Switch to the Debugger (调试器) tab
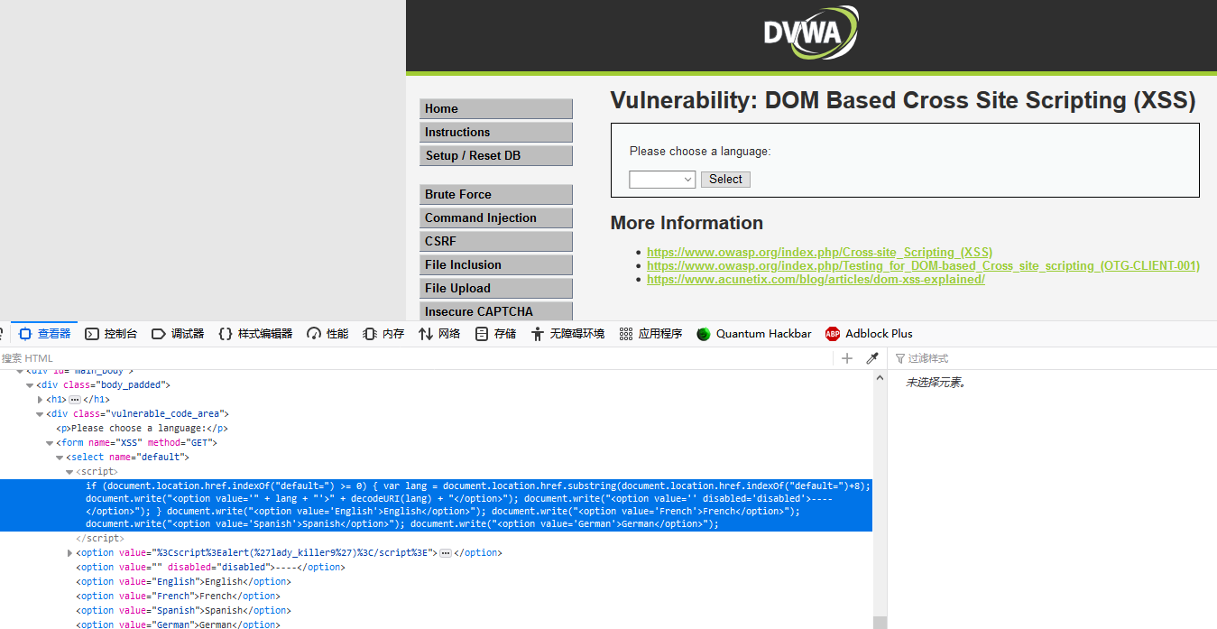1217x629 pixels. click(x=178, y=334)
